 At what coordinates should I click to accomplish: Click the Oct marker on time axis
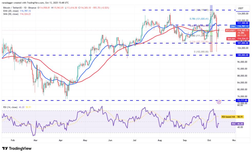(x=209, y=140)
